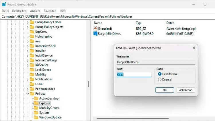The image size is (215, 121).
Task: Click the (Standard) string value icon
Action: coord(96,29)
